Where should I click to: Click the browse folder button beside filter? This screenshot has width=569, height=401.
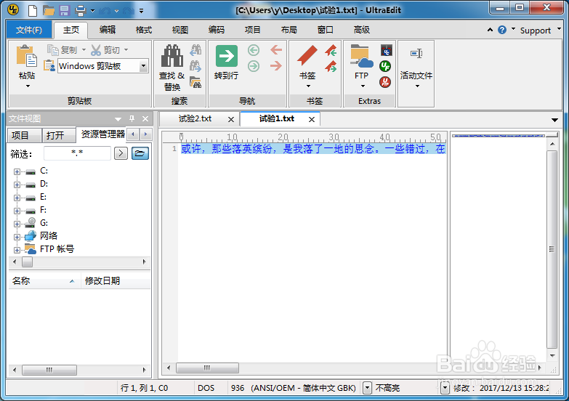click(140, 153)
